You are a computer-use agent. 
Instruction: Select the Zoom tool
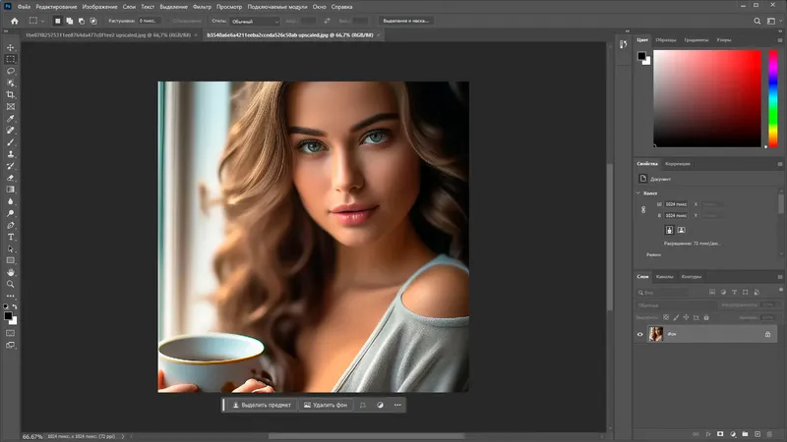(11, 284)
